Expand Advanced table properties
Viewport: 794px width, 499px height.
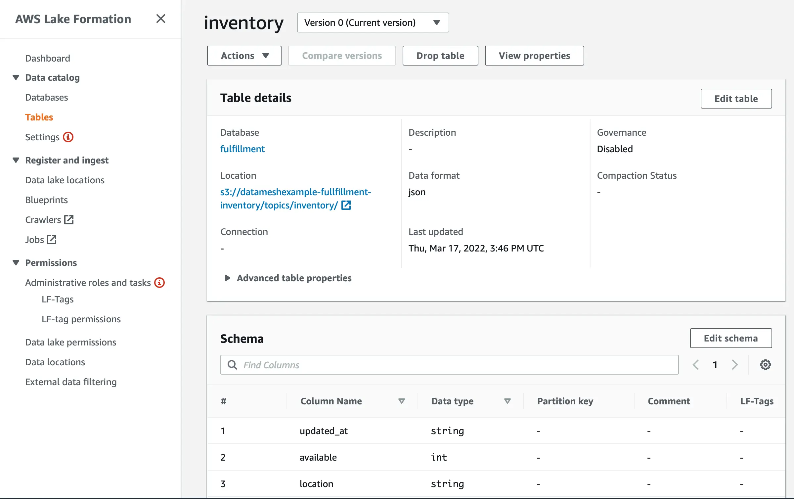(227, 278)
